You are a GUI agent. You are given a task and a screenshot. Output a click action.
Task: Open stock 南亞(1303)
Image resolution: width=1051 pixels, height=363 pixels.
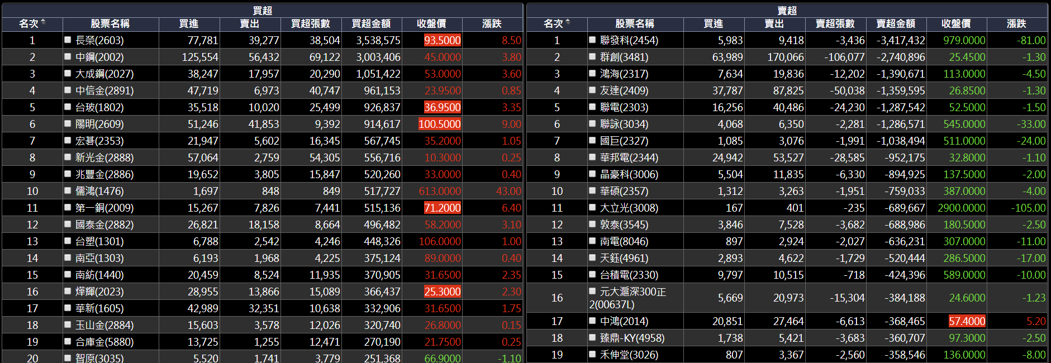pyautogui.click(x=99, y=258)
